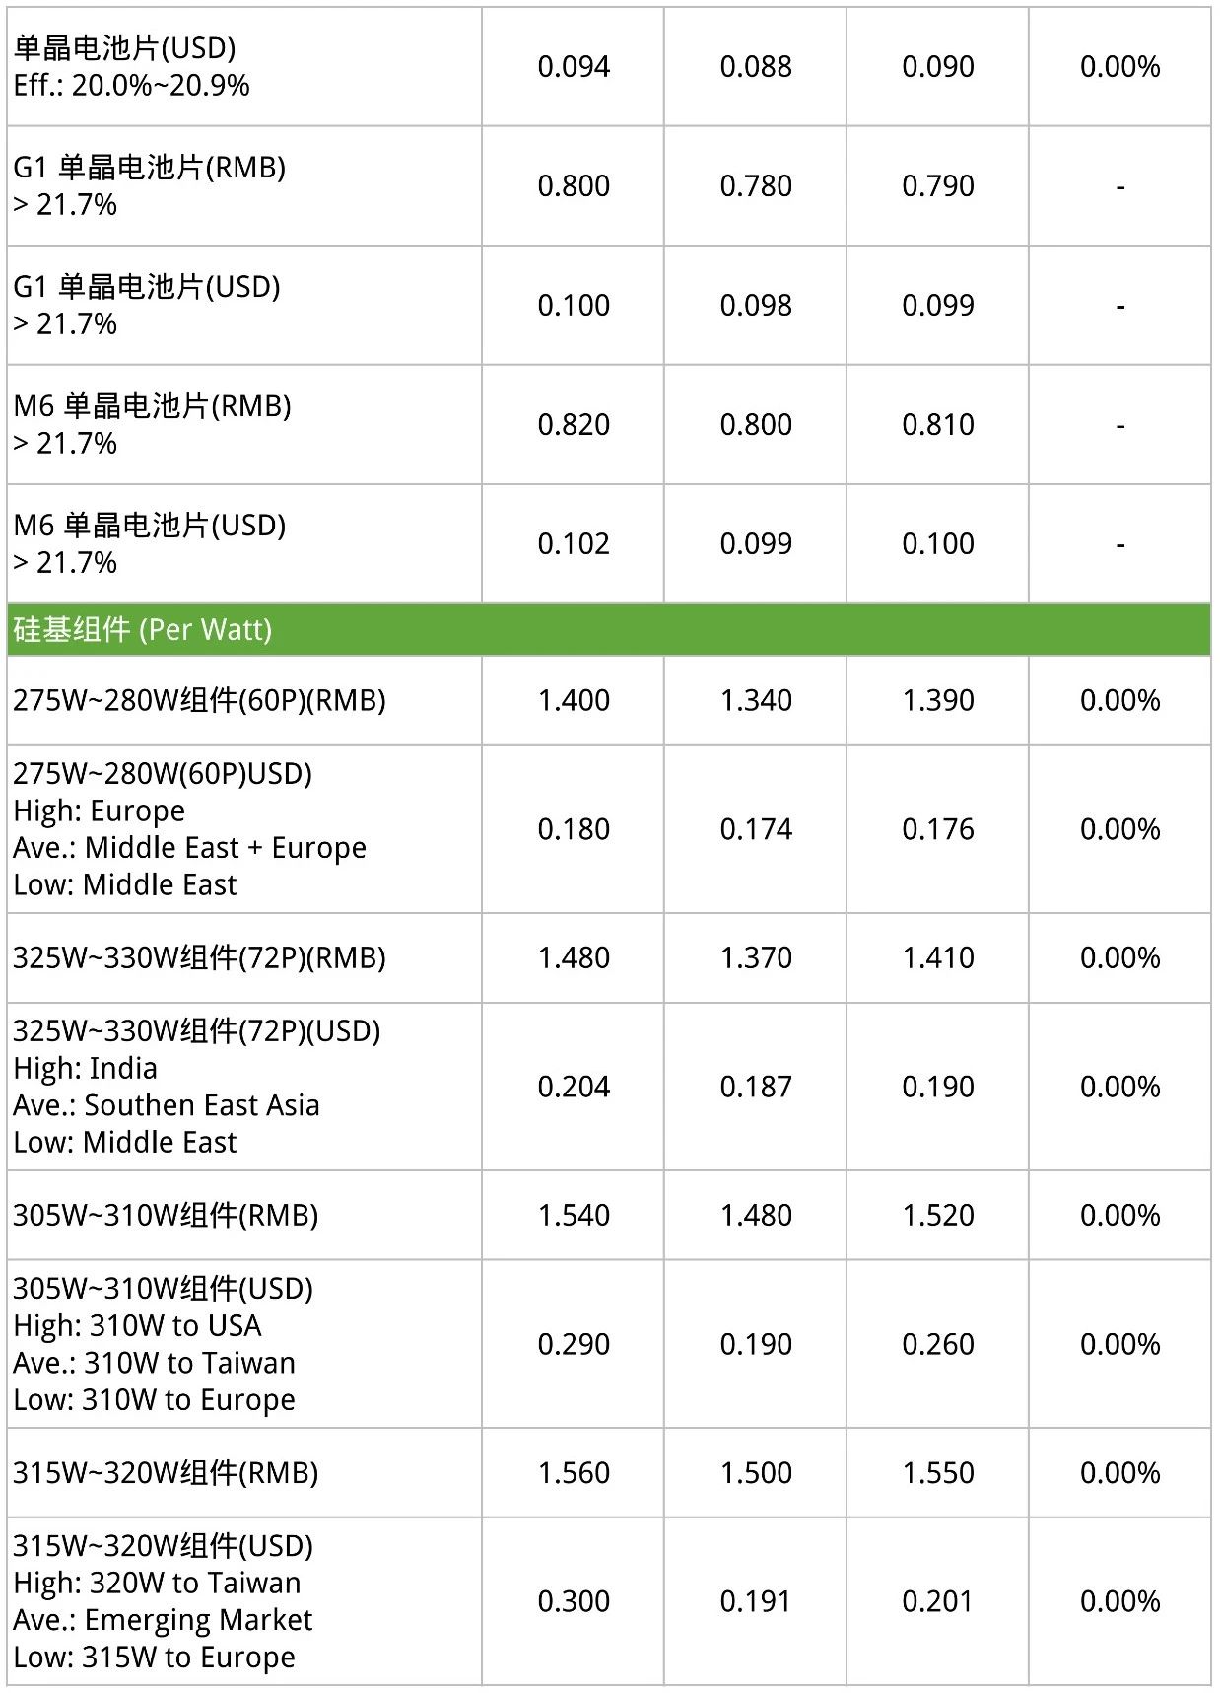Click the 0.191 low price cell
The width and height of the screenshot is (1220, 1693).
(x=756, y=1601)
